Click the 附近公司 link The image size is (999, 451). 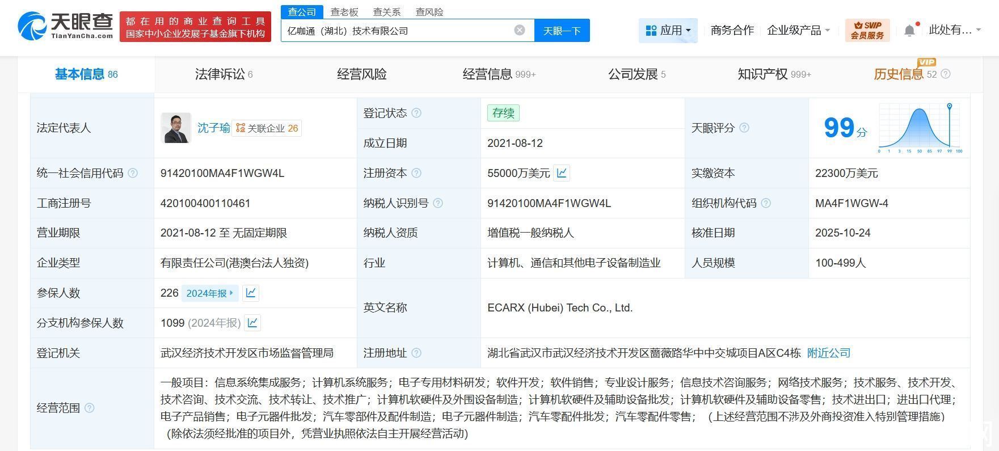(x=828, y=353)
